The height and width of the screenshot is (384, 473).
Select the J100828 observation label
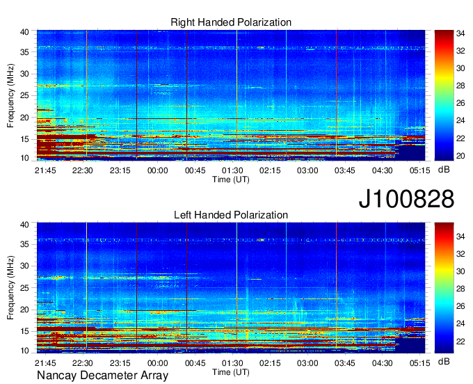pos(406,199)
